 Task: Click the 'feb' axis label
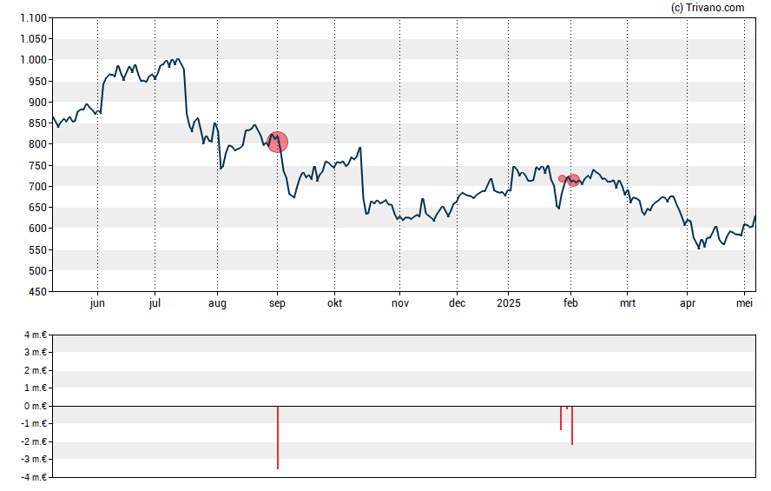point(570,303)
